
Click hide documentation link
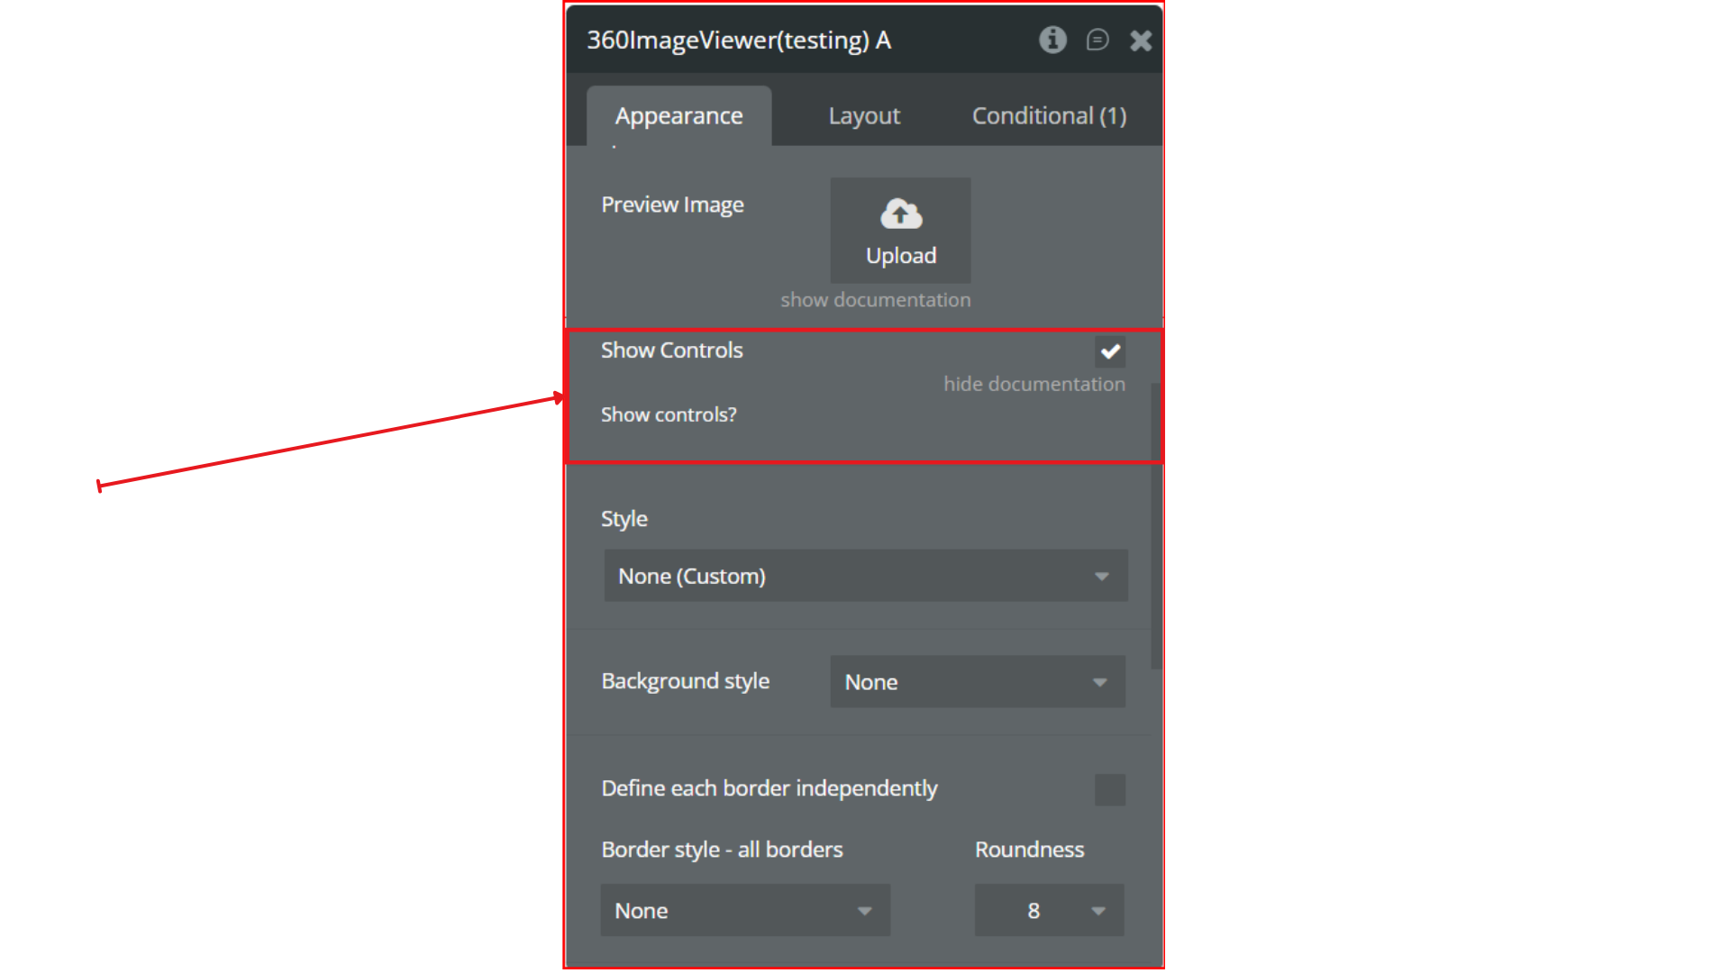click(1033, 384)
